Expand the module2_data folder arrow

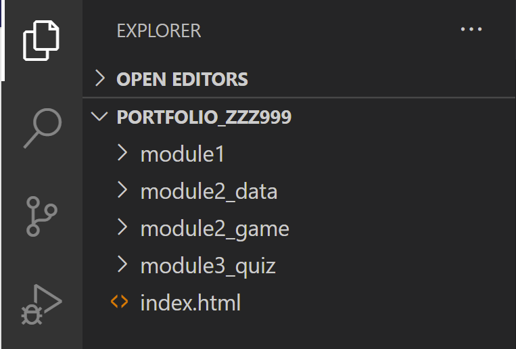pos(122,190)
